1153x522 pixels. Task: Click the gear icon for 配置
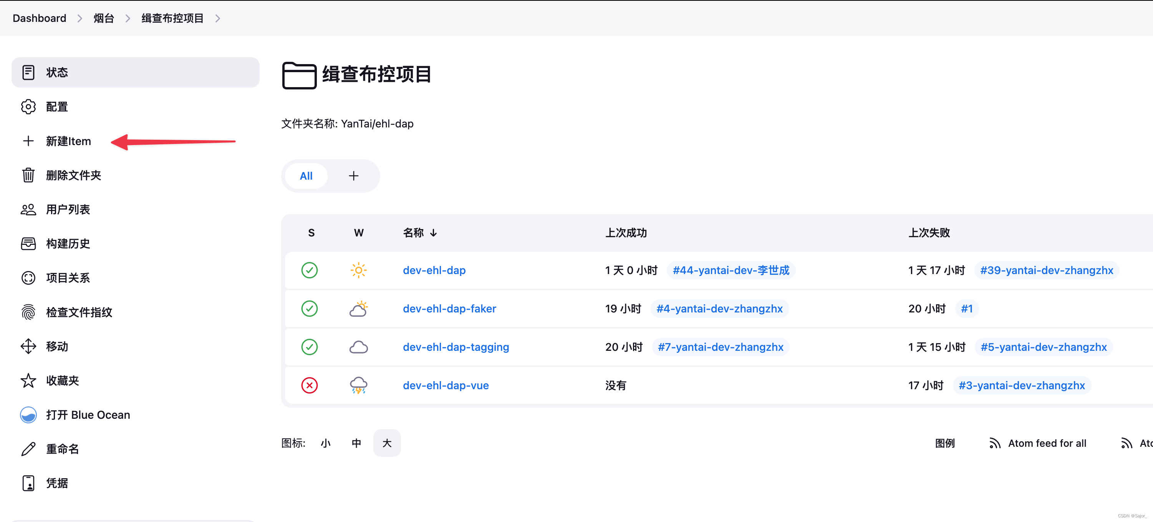(x=28, y=106)
